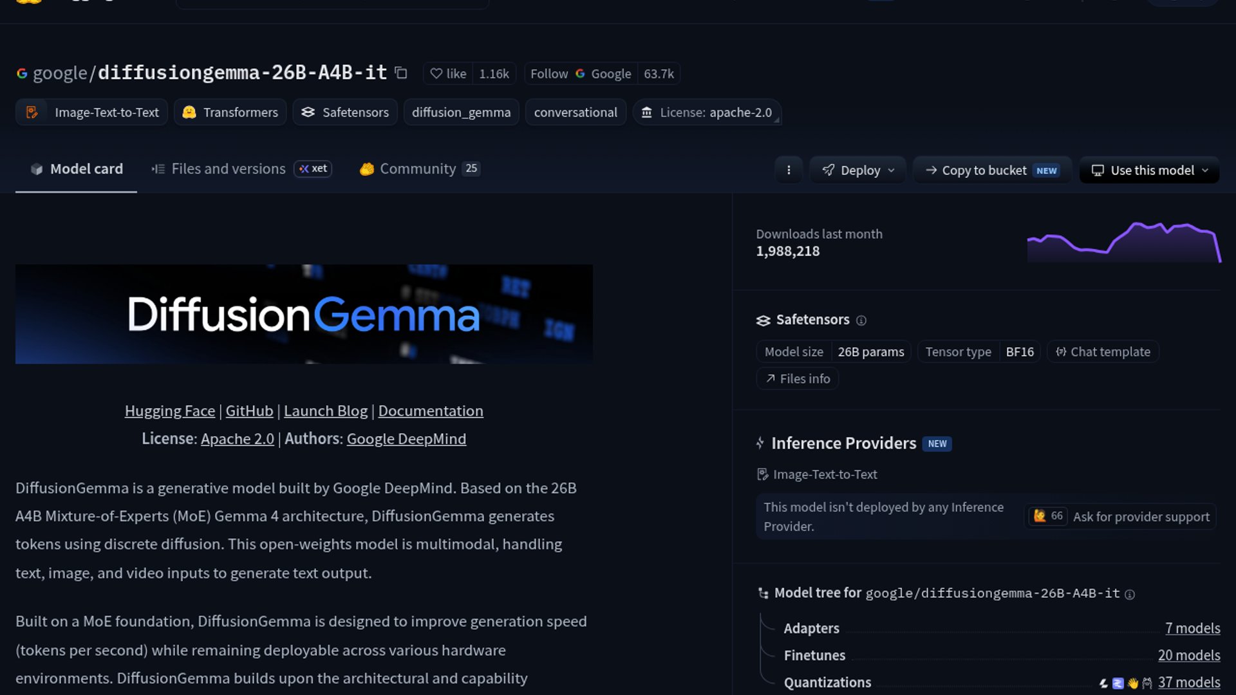
Task: Open the Documentation link
Action: 431,411
